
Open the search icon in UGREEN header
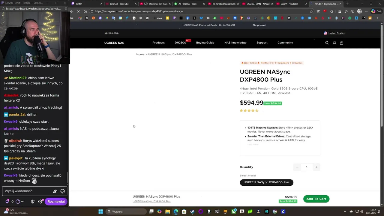tap(327, 43)
